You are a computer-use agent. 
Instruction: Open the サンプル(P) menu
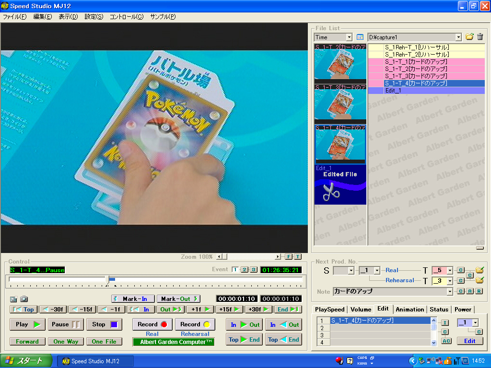click(x=163, y=17)
